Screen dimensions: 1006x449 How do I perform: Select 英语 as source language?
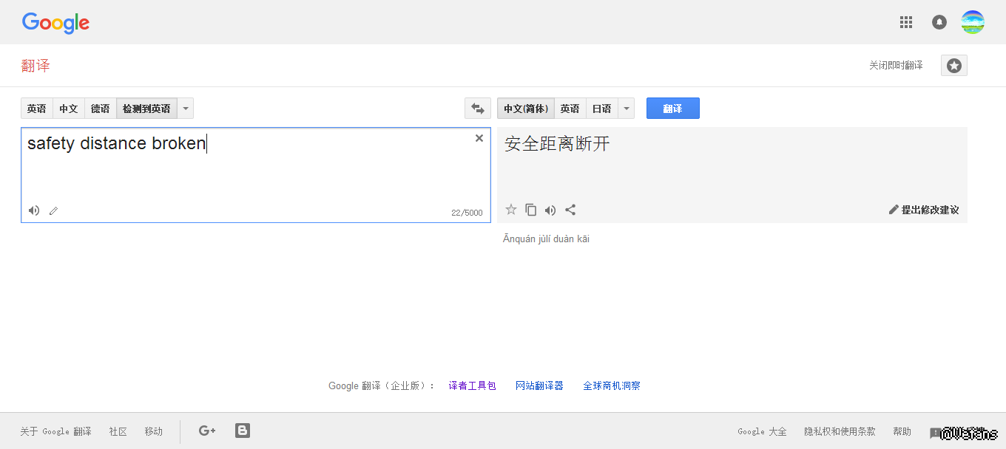[37, 109]
